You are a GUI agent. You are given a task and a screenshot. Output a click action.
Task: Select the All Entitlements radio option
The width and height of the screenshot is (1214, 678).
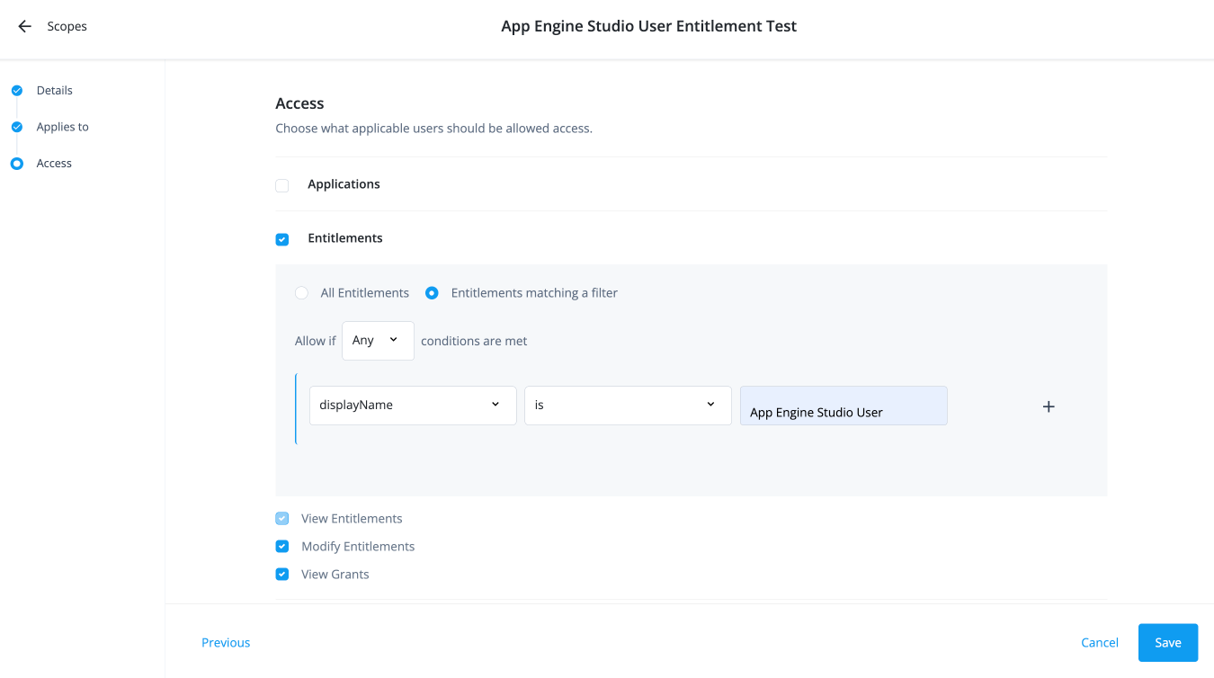click(302, 293)
